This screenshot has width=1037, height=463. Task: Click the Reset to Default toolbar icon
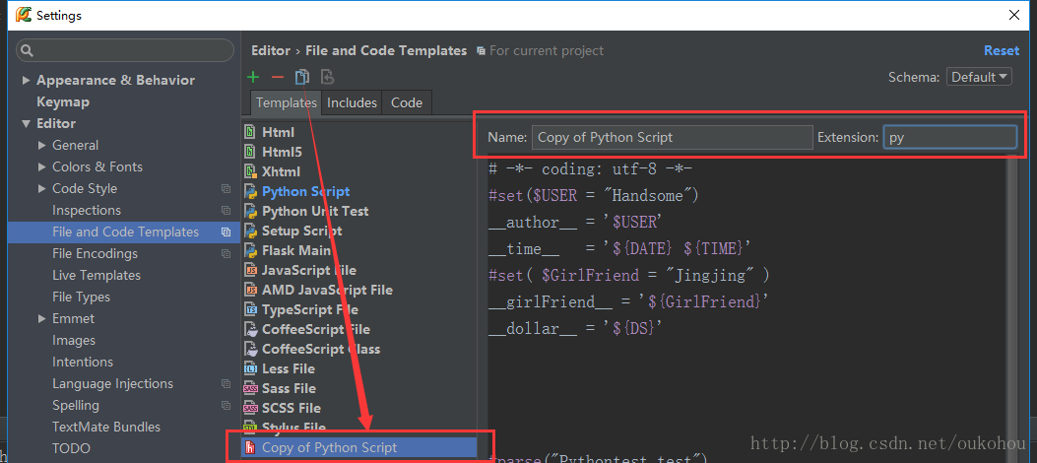(327, 78)
